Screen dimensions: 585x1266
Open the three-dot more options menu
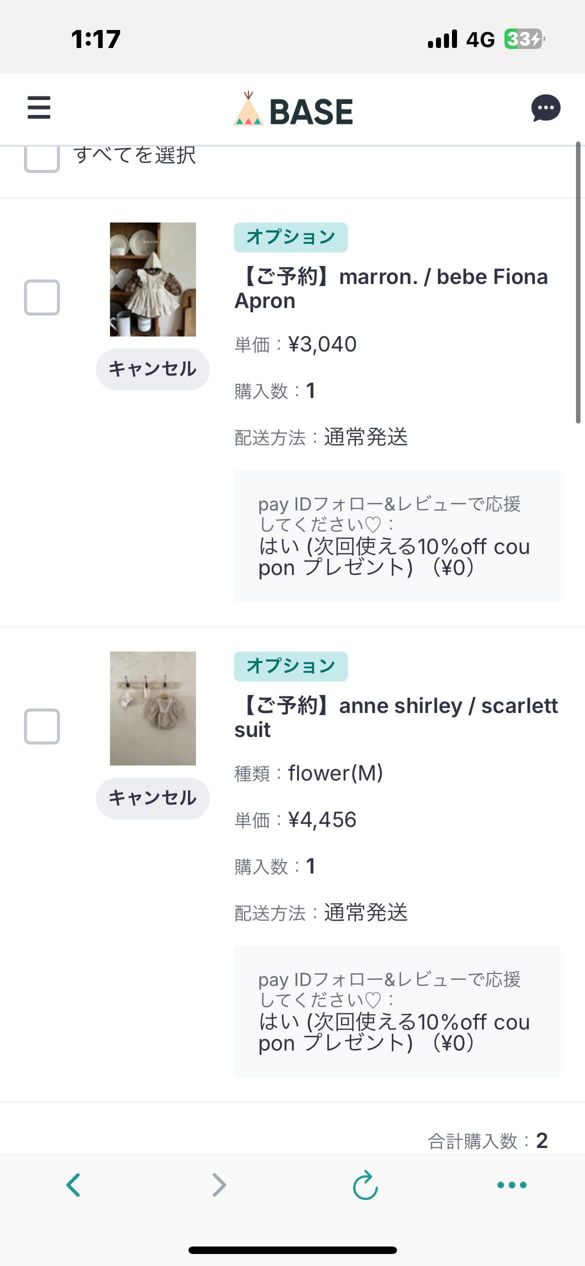[511, 1184]
